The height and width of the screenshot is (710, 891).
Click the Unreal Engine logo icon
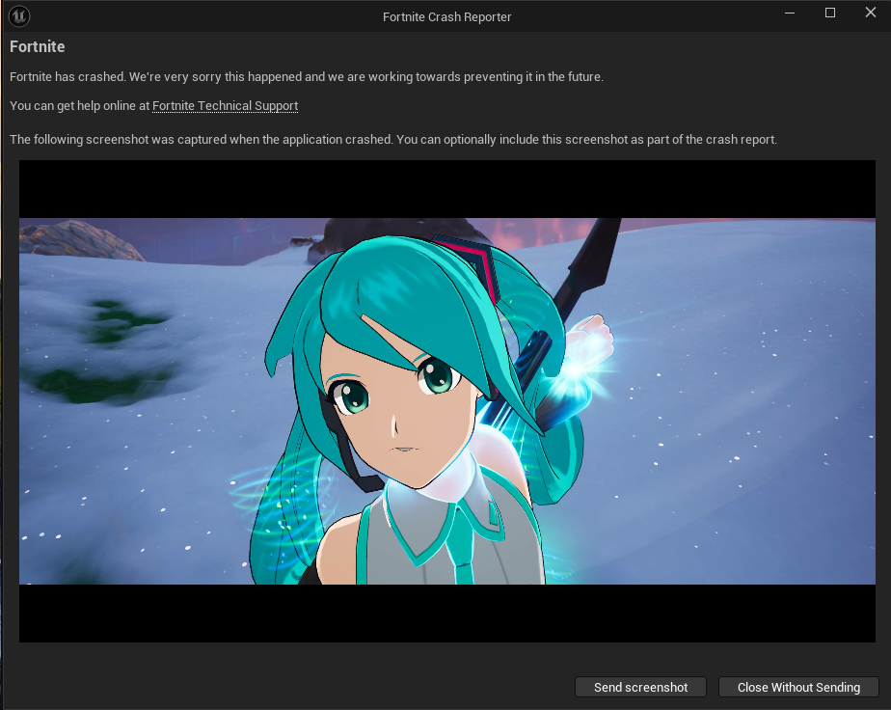coord(19,15)
